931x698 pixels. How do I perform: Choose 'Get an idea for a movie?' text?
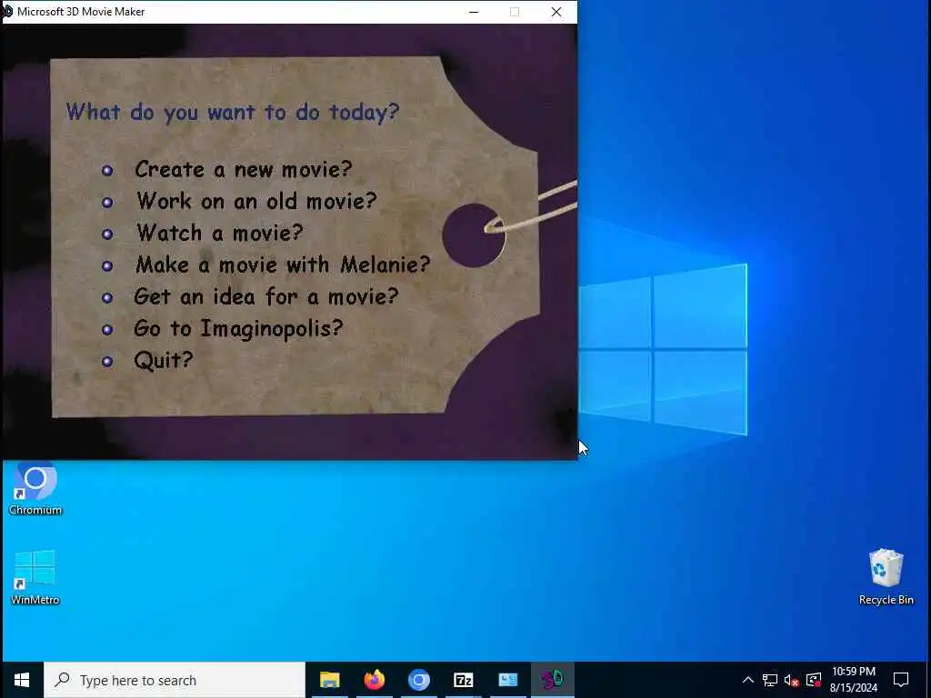click(266, 295)
